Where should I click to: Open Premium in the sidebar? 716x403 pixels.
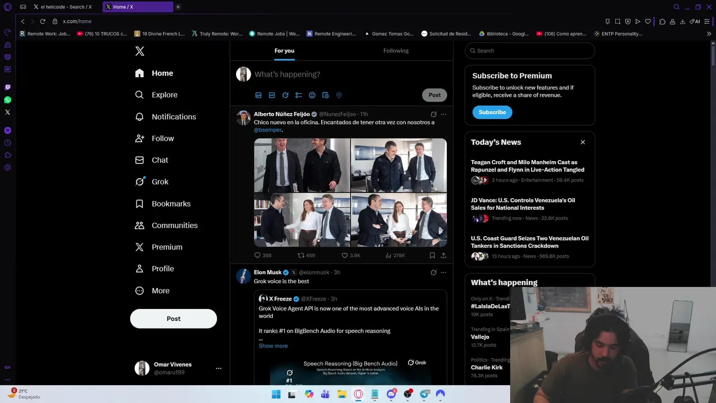159,247
